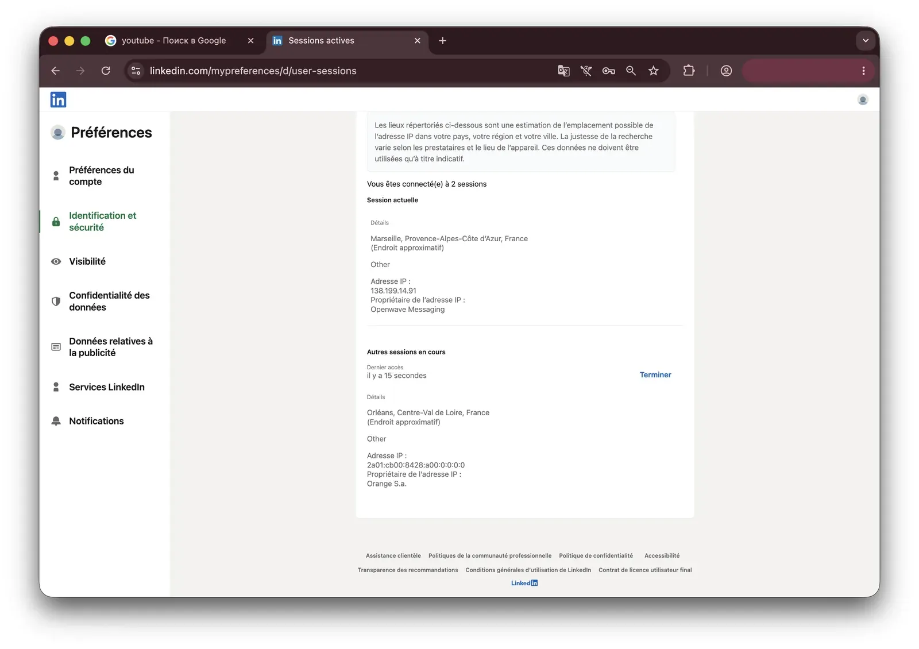Open Préférences du compte section
Image resolution: width=919 pixels, height=649 pixels.
(x=102, y=176)
